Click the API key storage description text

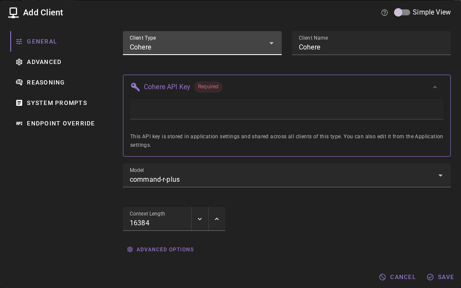pyautogui.click(x=287, y=140)
